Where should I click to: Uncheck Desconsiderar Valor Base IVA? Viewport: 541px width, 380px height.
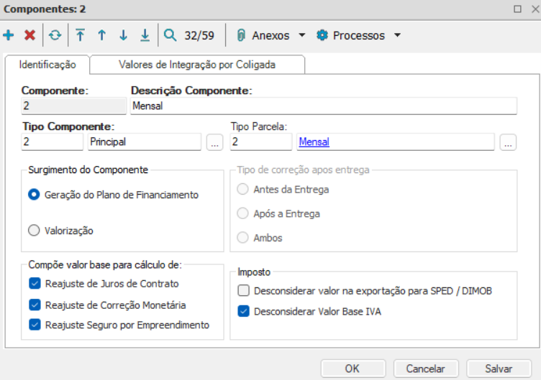coord(243,311)
